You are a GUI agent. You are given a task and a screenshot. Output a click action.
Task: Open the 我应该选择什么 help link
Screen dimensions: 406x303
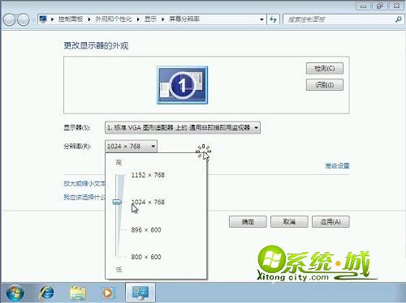(84, 197)
